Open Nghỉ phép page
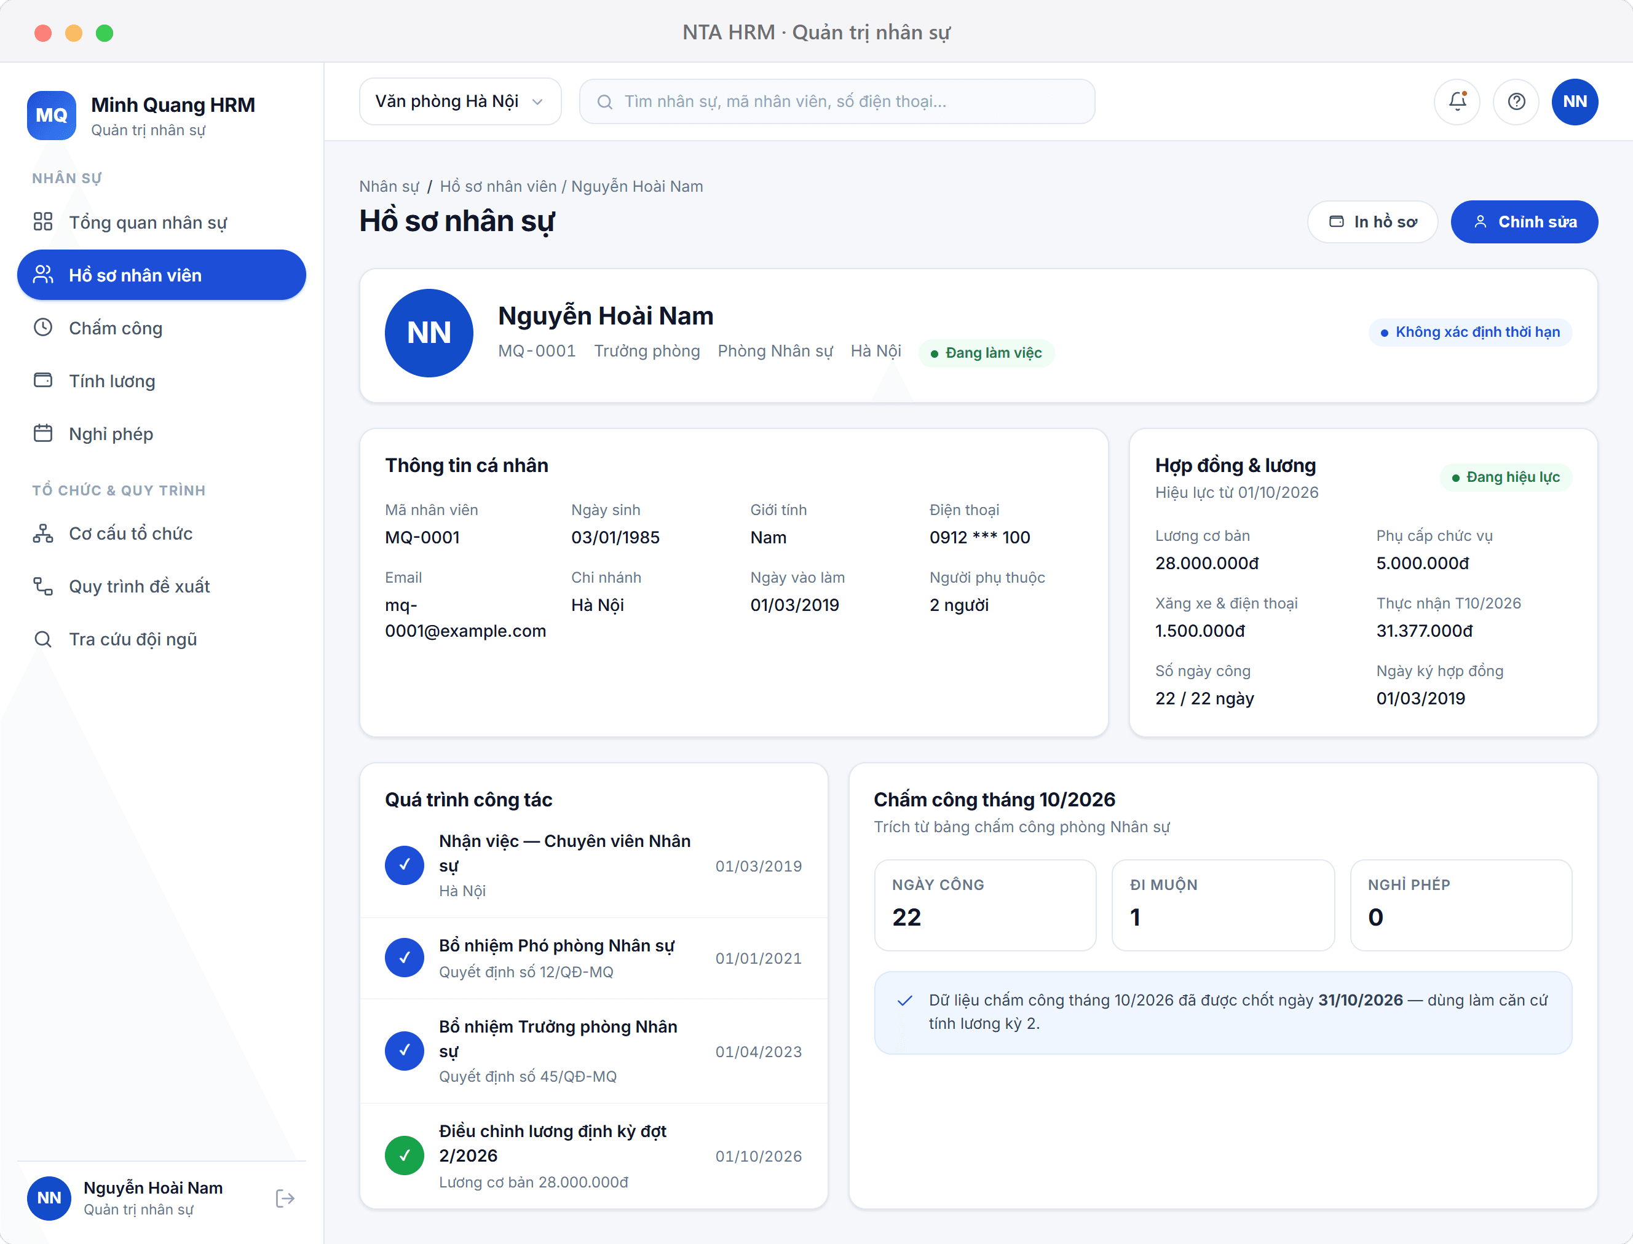The height and width of the screenshot is (1244, 1633). tap(162, 433)
